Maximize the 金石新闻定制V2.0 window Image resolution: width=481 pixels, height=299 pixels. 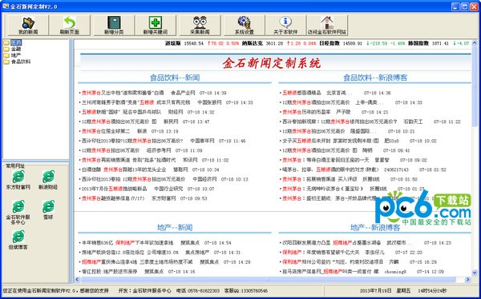pos(465,6)
